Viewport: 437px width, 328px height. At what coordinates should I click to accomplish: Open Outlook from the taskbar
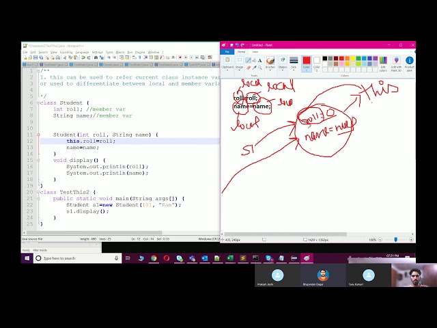[205, 258]
